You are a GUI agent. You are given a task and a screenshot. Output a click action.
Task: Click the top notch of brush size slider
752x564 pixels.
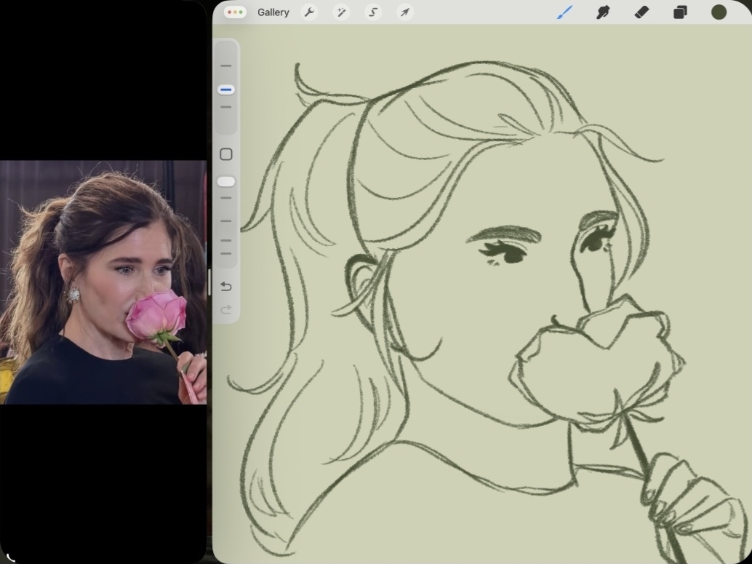pyautogui.click(x=226, y=66)
